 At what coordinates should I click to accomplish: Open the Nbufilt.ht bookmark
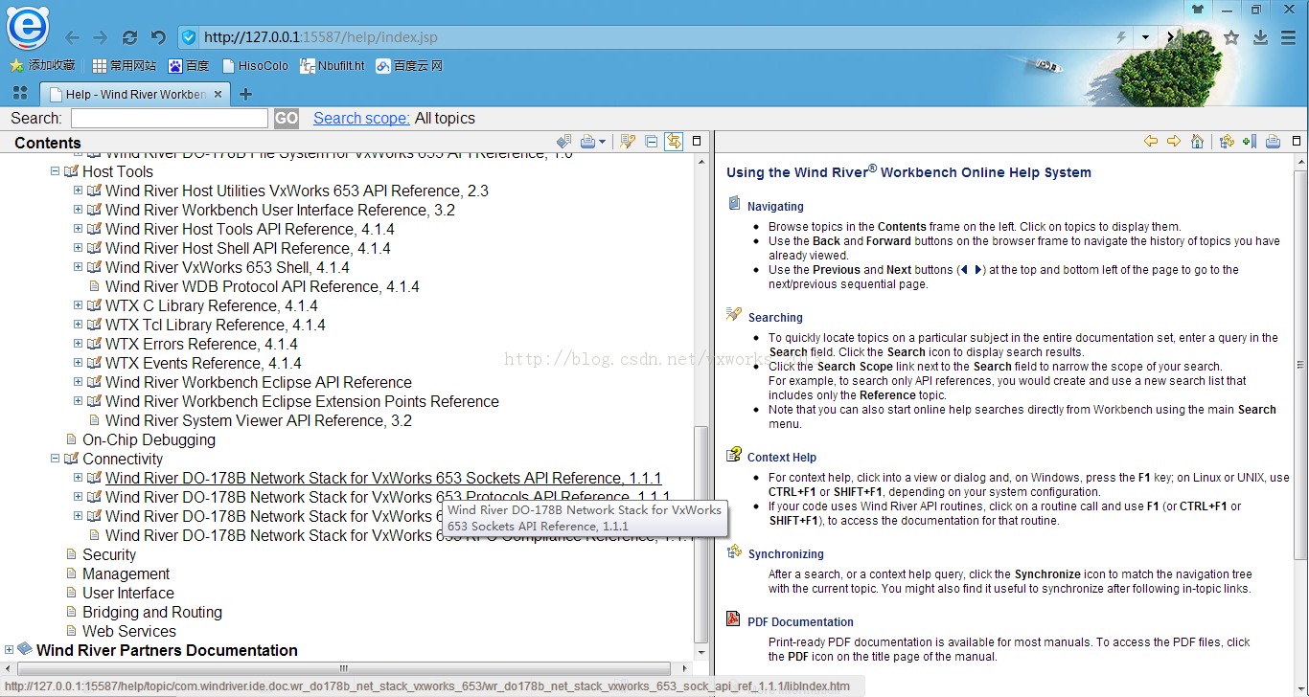tap(332, 66)
